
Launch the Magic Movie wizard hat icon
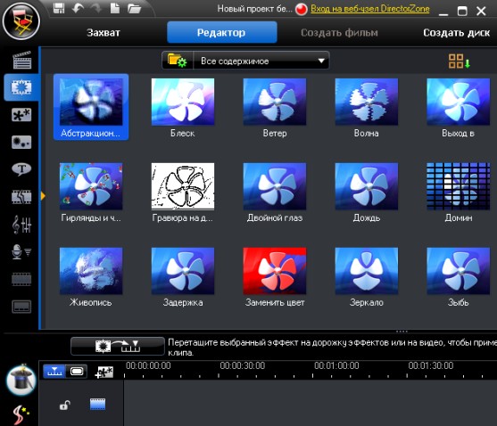click(x=21, y=380)
